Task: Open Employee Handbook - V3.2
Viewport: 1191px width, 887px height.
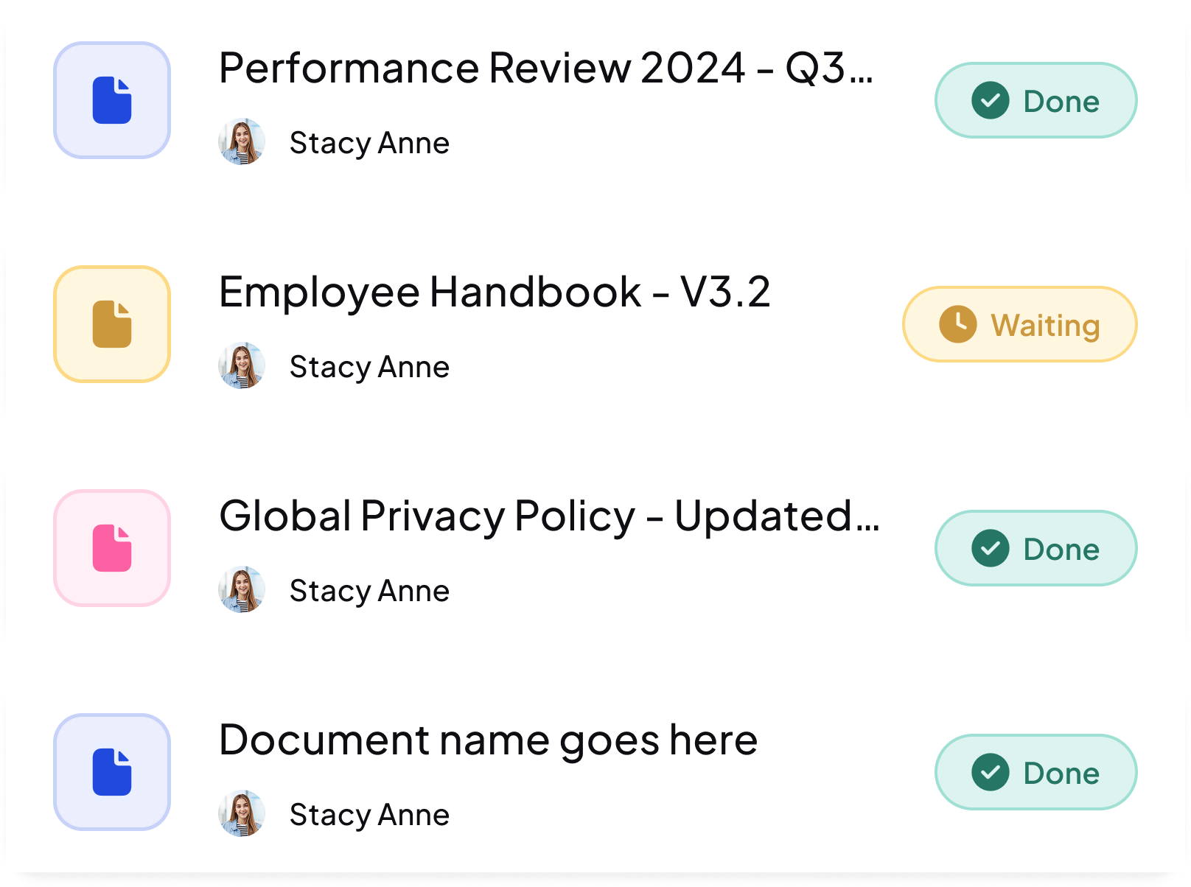Action: [x=495, y=292]
